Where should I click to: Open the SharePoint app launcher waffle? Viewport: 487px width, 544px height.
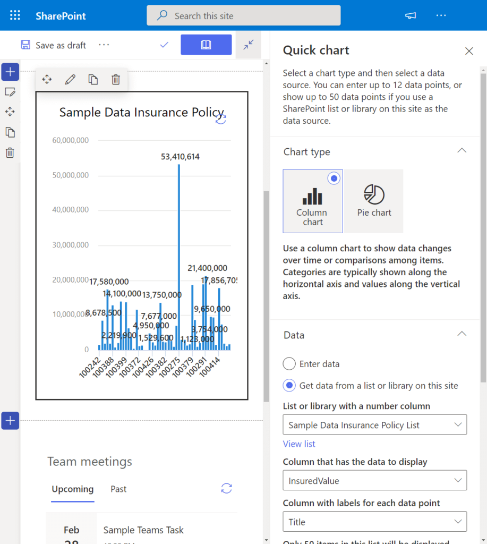click(15, 15)
